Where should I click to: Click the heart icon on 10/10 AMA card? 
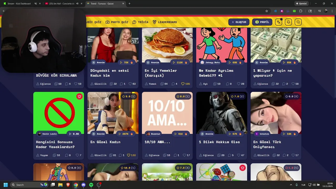click(184, 155)
